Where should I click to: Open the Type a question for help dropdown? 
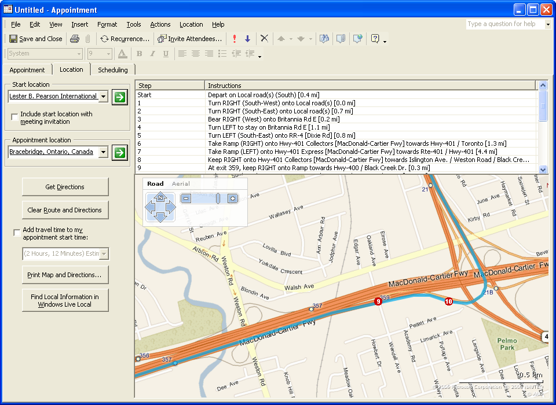click(547, 24)
